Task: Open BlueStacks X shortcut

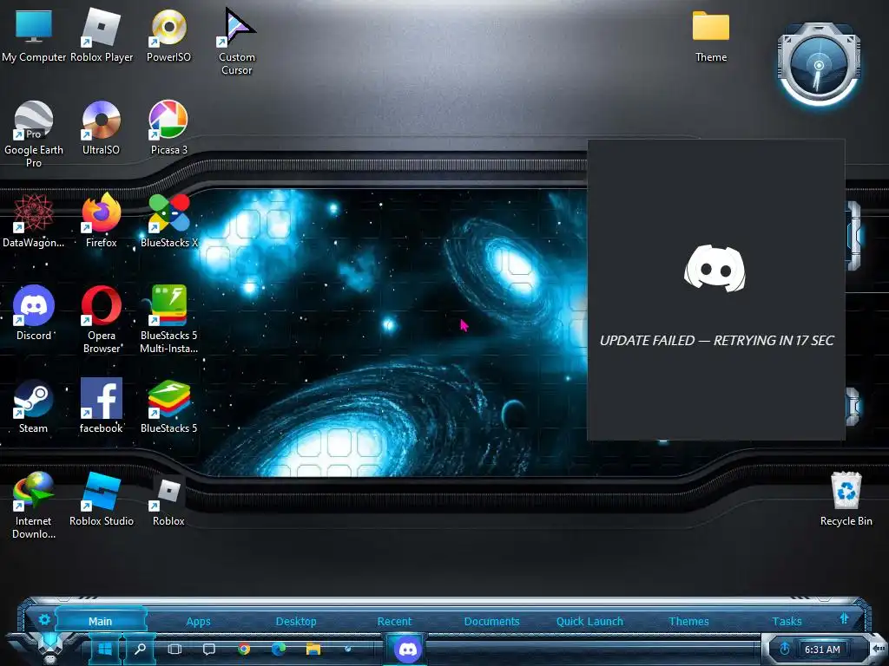Action: point(169,221)
